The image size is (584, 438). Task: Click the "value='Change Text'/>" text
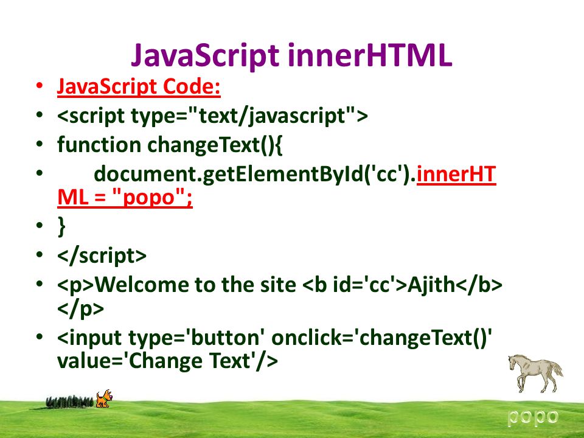click(167, 361)
